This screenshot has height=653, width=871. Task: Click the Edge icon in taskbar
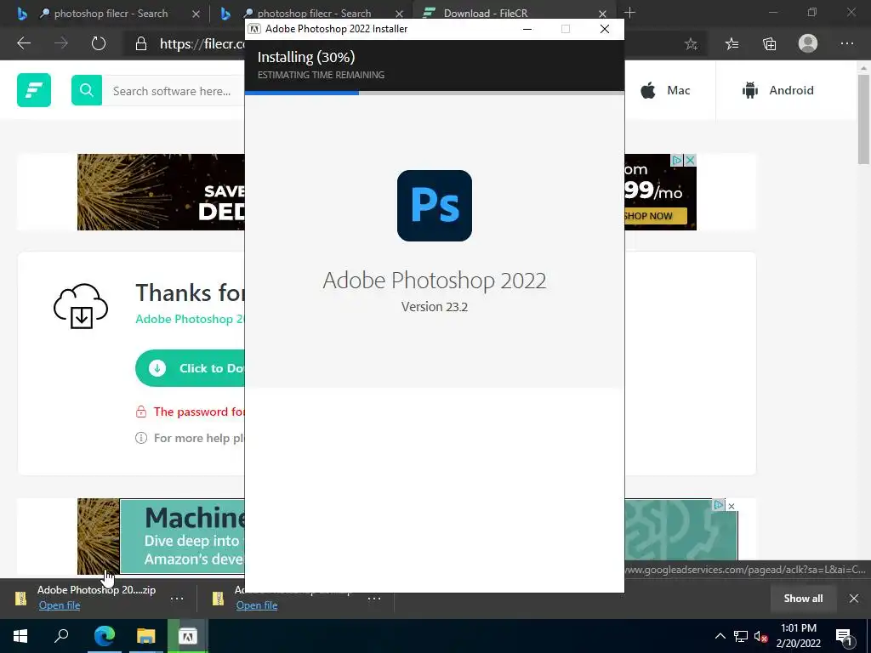tap(104, 636)
